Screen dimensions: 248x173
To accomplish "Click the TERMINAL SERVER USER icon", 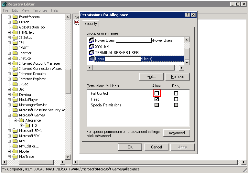I will tap(91, 53).
